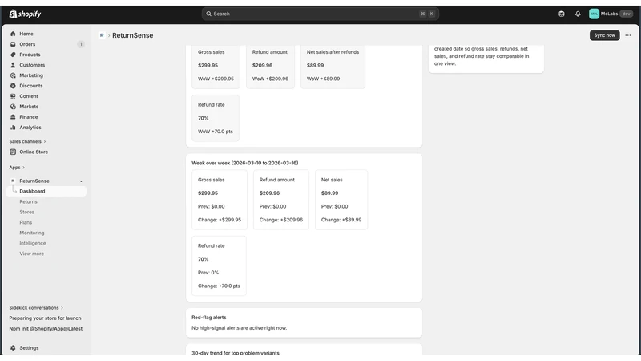Pin the ReturnSense app in sidebar

click(x=81, y=181)
